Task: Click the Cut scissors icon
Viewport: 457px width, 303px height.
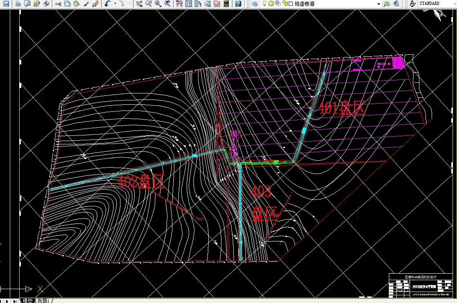Action: (x=58, y=4)
